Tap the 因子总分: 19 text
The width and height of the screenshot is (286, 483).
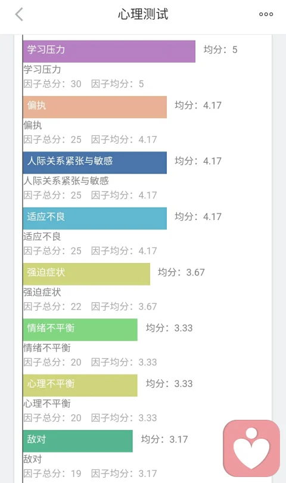52,473
